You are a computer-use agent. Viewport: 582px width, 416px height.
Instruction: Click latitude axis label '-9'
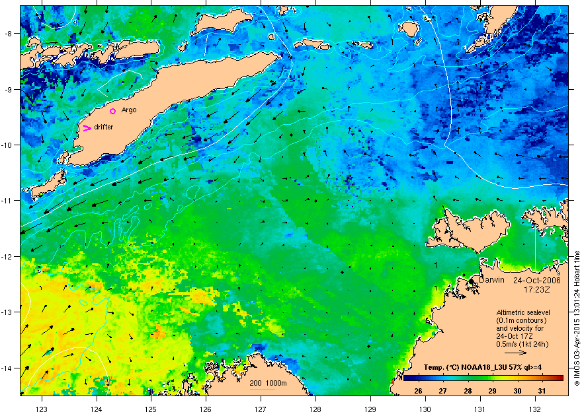(9, 90)
